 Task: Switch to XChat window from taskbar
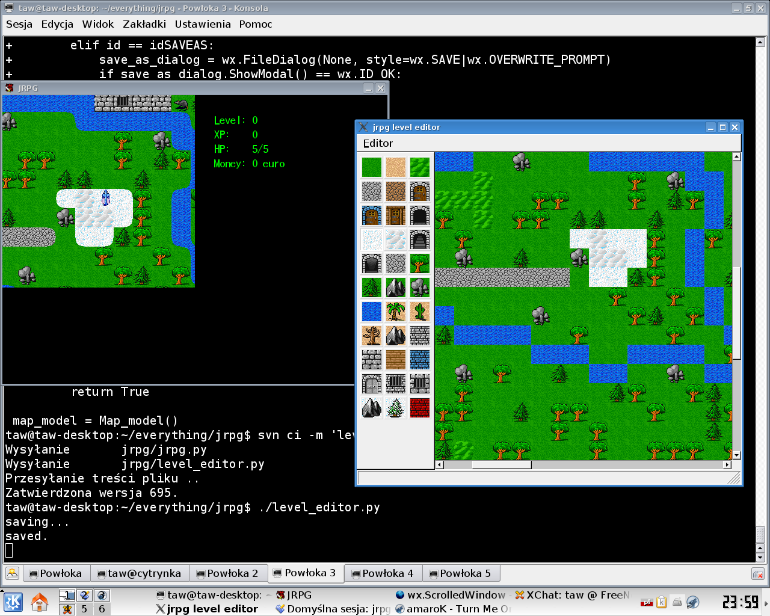(571, 595)
